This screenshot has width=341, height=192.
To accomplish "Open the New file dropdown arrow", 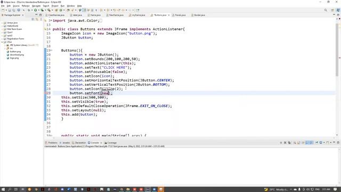I will pyautogui.click(x=6, y=10).
